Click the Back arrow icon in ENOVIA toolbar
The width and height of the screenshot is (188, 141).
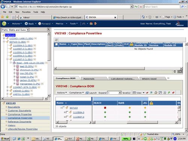(26, 24)
